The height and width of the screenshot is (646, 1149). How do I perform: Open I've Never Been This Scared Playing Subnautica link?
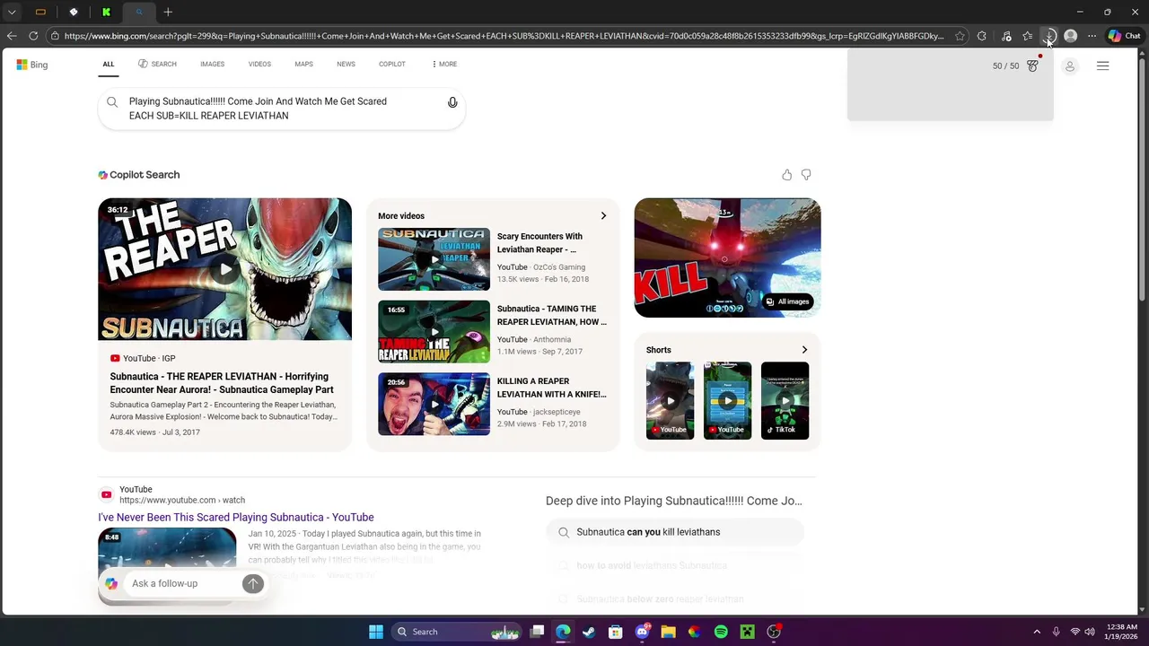click(x=236, y=518)
